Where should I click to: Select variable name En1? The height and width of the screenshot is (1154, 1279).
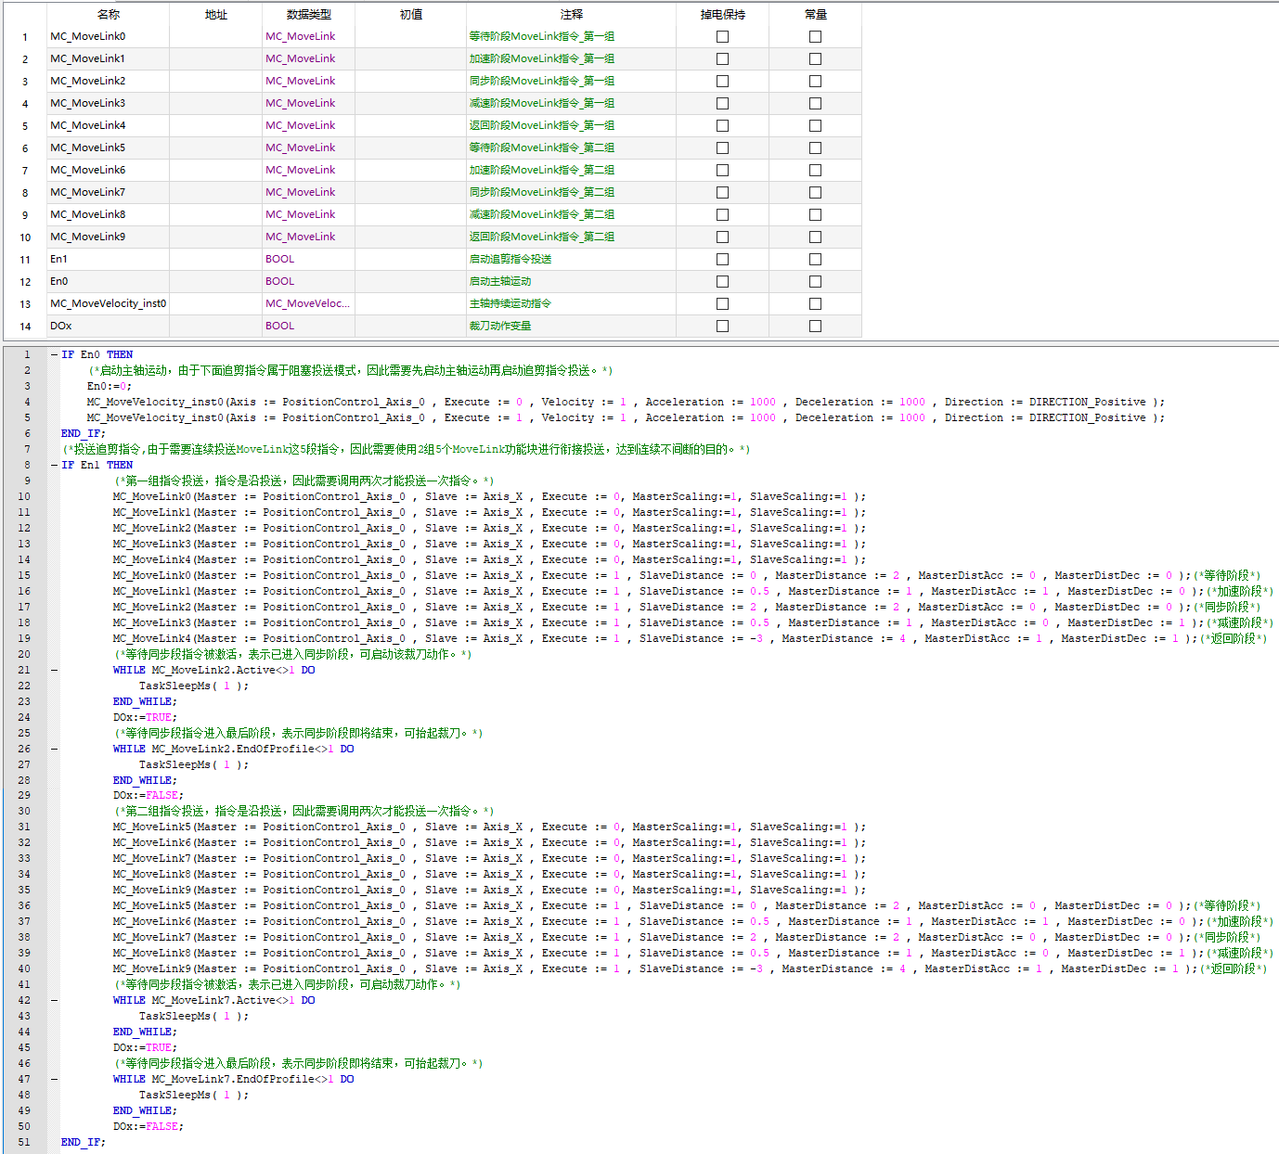pos(58,260)
